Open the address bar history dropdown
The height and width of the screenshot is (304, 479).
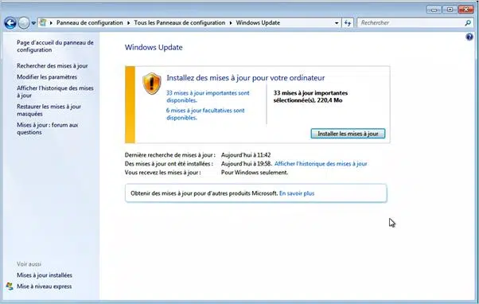click(x=337, y=23)
